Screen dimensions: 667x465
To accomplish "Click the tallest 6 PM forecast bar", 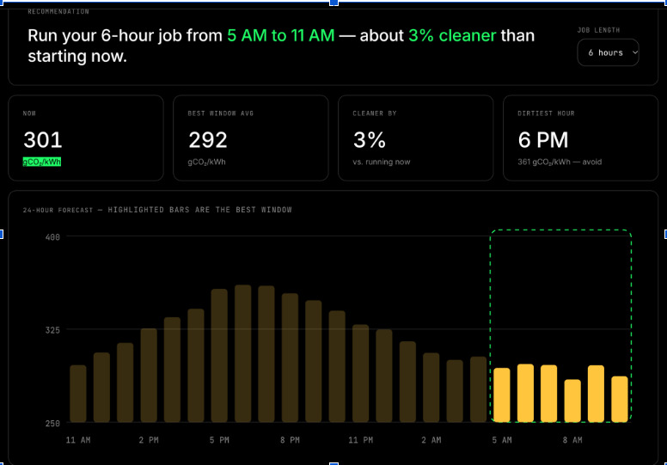I will pyautogui.click(x=243, y=353).
